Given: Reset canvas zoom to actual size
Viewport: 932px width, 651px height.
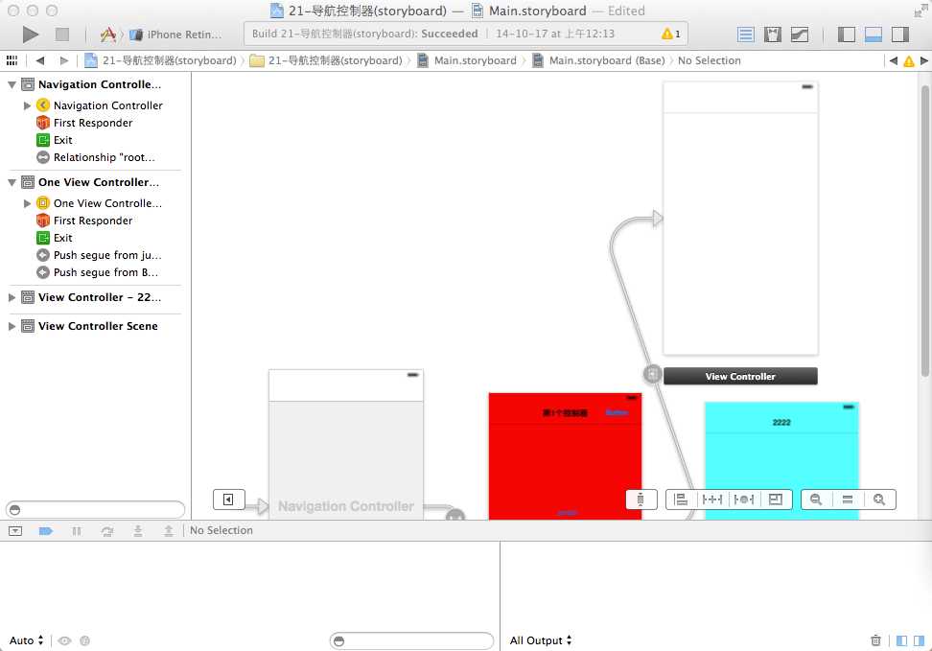Looking at the screenshot, I should click(848, 500).
